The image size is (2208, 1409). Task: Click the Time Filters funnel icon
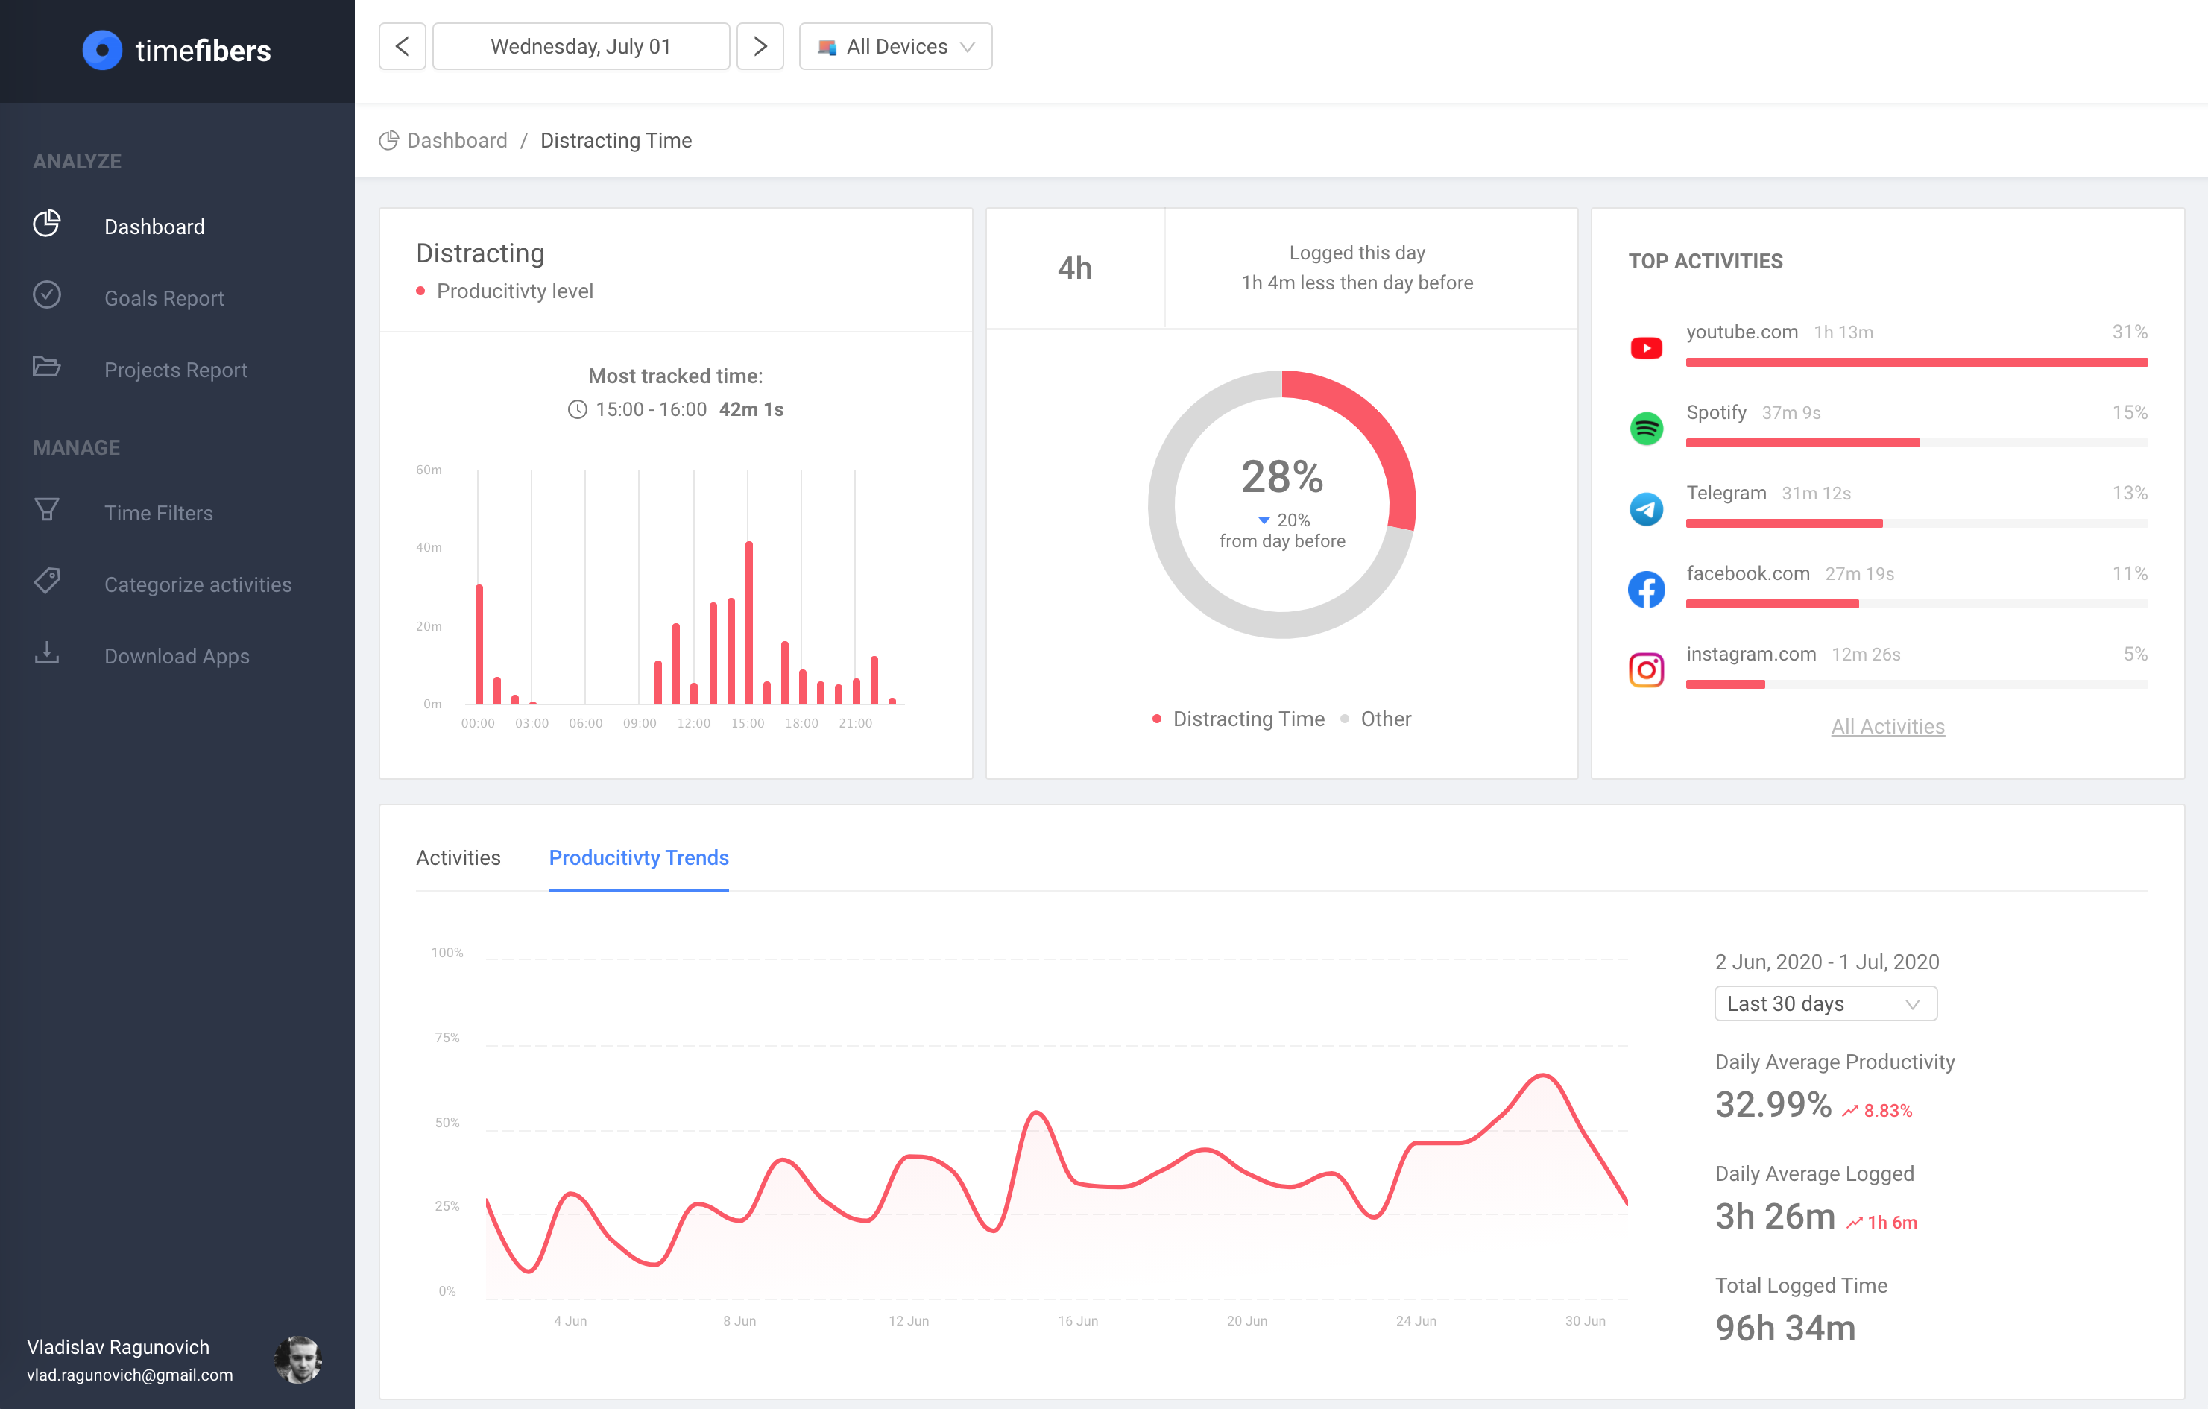pos(47,510)
